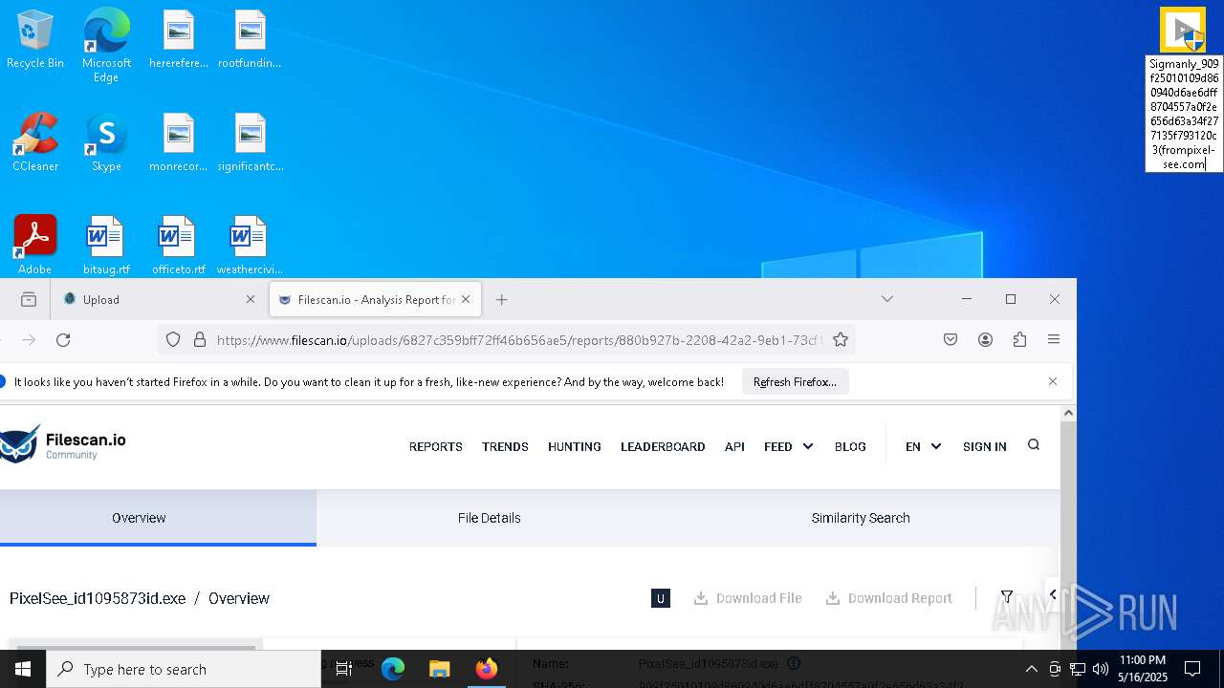The width and height of the screenshot is (1224, 688).
Task: Open Task View on the taskbar
Action: point(344,669)
